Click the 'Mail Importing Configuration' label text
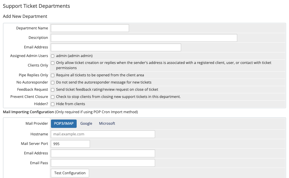 [28, 112]
